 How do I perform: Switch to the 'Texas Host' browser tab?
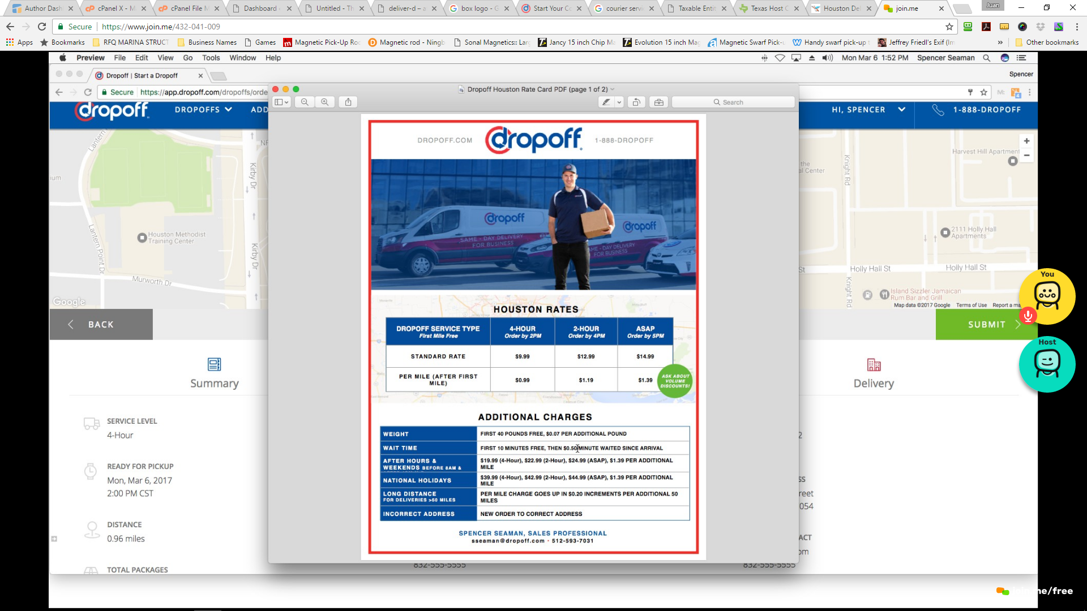pyautogui.click(x=769, y=8)
